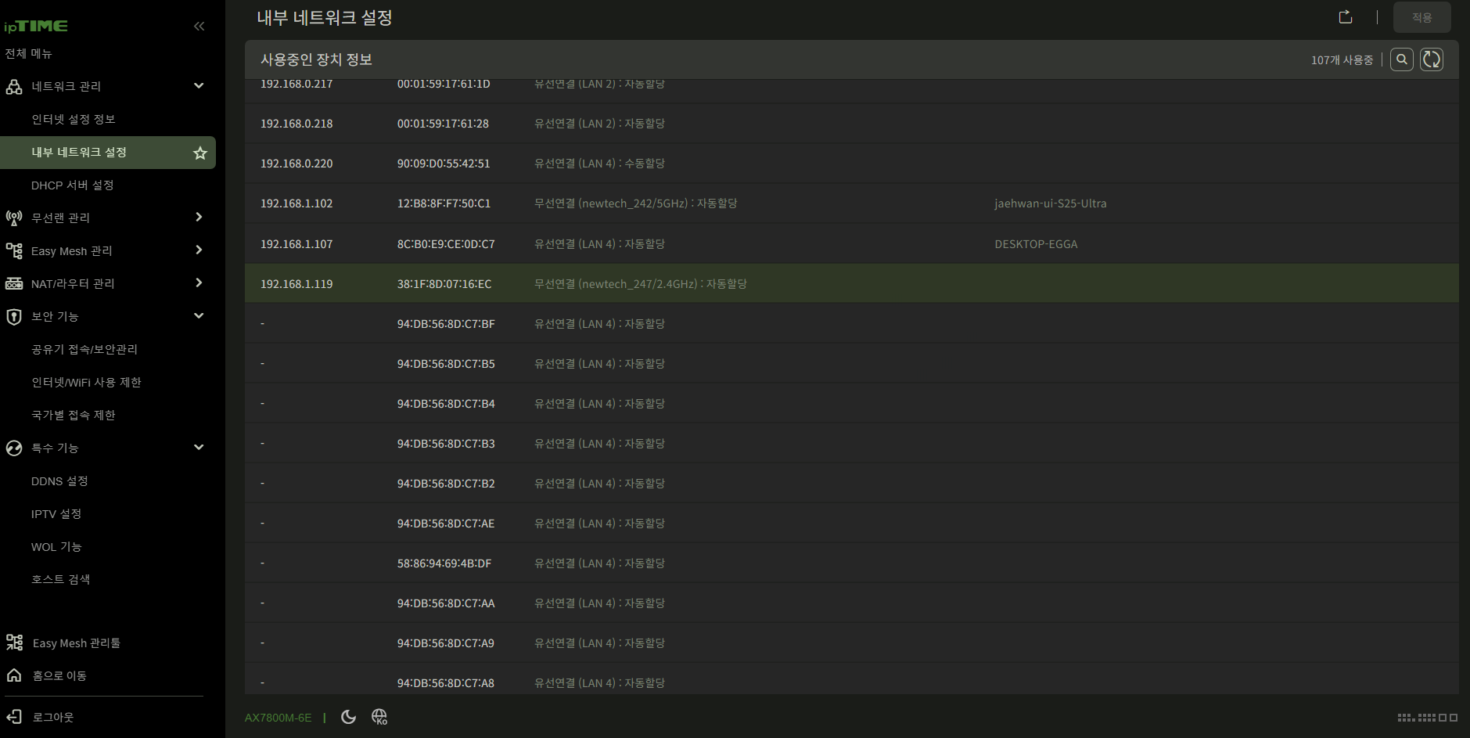The width and height of the screenshot is (1470, 738).
Task: Collapse the 특수 기능 chevron
Action: click(x=199, y=447)
